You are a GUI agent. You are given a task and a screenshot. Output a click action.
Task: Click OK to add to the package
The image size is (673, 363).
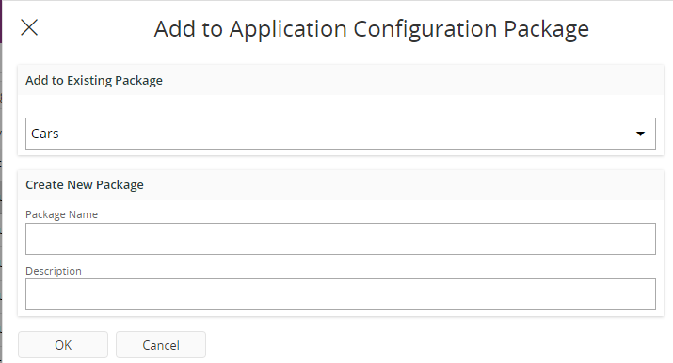point(63,345)
